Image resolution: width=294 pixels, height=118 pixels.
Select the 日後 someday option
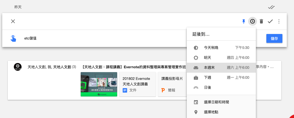click(221, 87)
